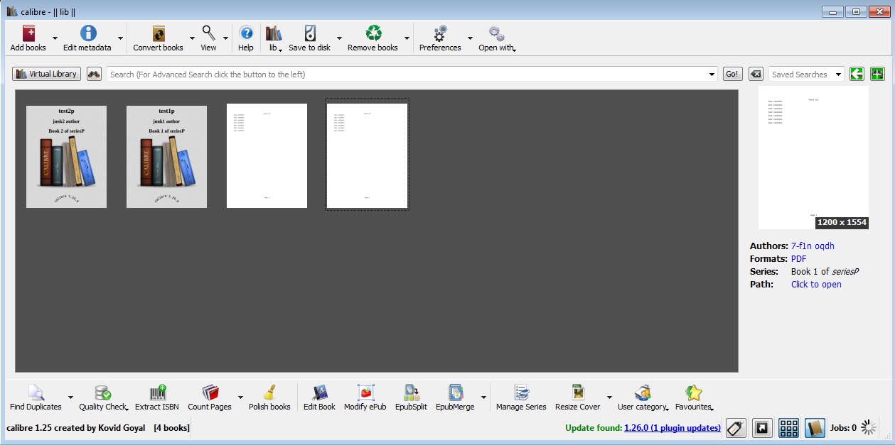
Task: Expand Count Pages dropdown arrow
Action: 240,397
